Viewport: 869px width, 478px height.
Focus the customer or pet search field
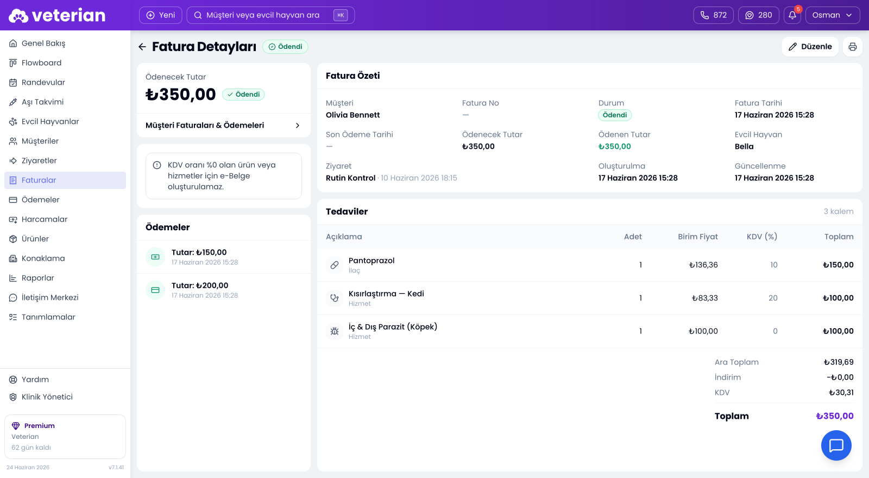270,15
